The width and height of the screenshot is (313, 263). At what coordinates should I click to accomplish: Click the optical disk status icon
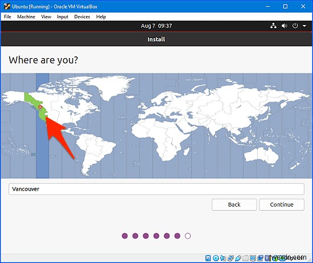tap(216, 258)
